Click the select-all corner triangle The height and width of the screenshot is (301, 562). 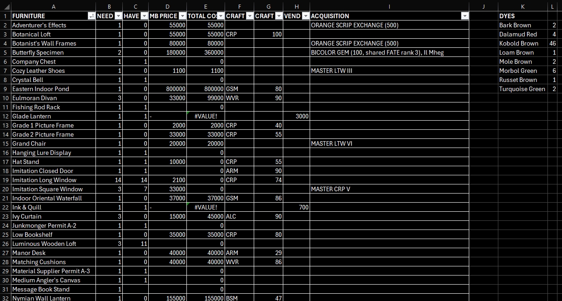(5, 6)
